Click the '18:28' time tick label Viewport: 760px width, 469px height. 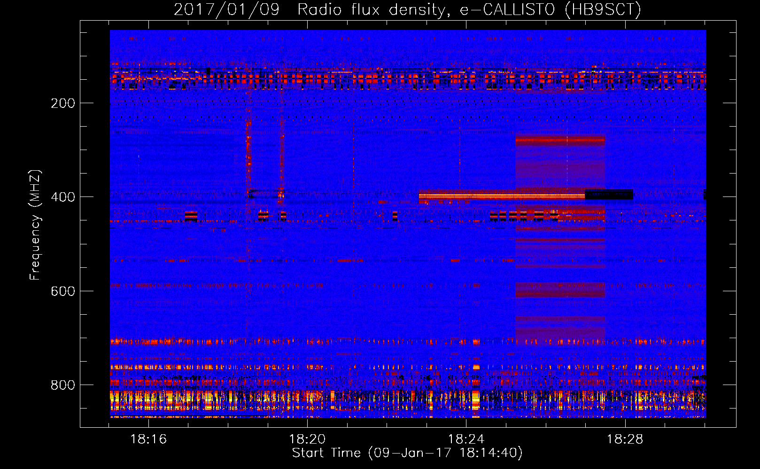625,439
